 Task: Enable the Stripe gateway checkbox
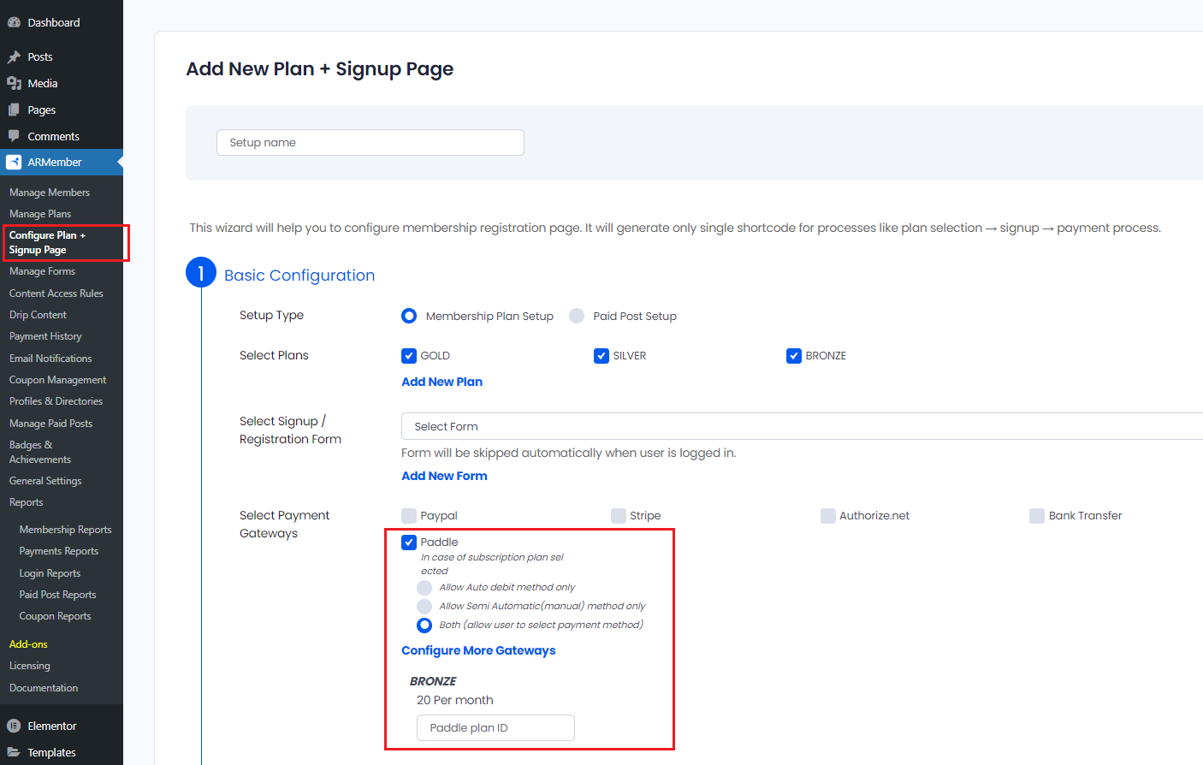point(619,515)
